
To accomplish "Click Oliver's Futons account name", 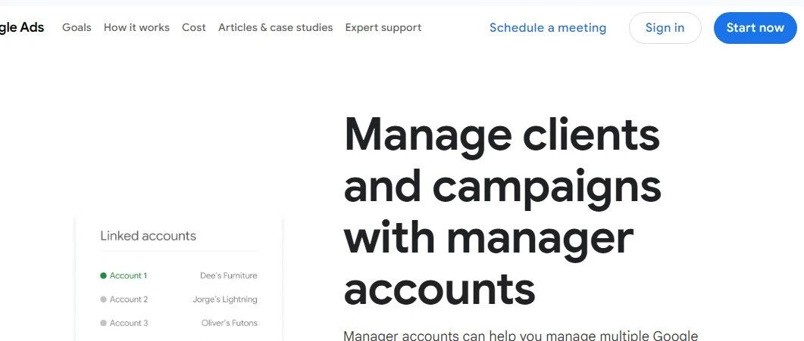I will tap(229, 323).
